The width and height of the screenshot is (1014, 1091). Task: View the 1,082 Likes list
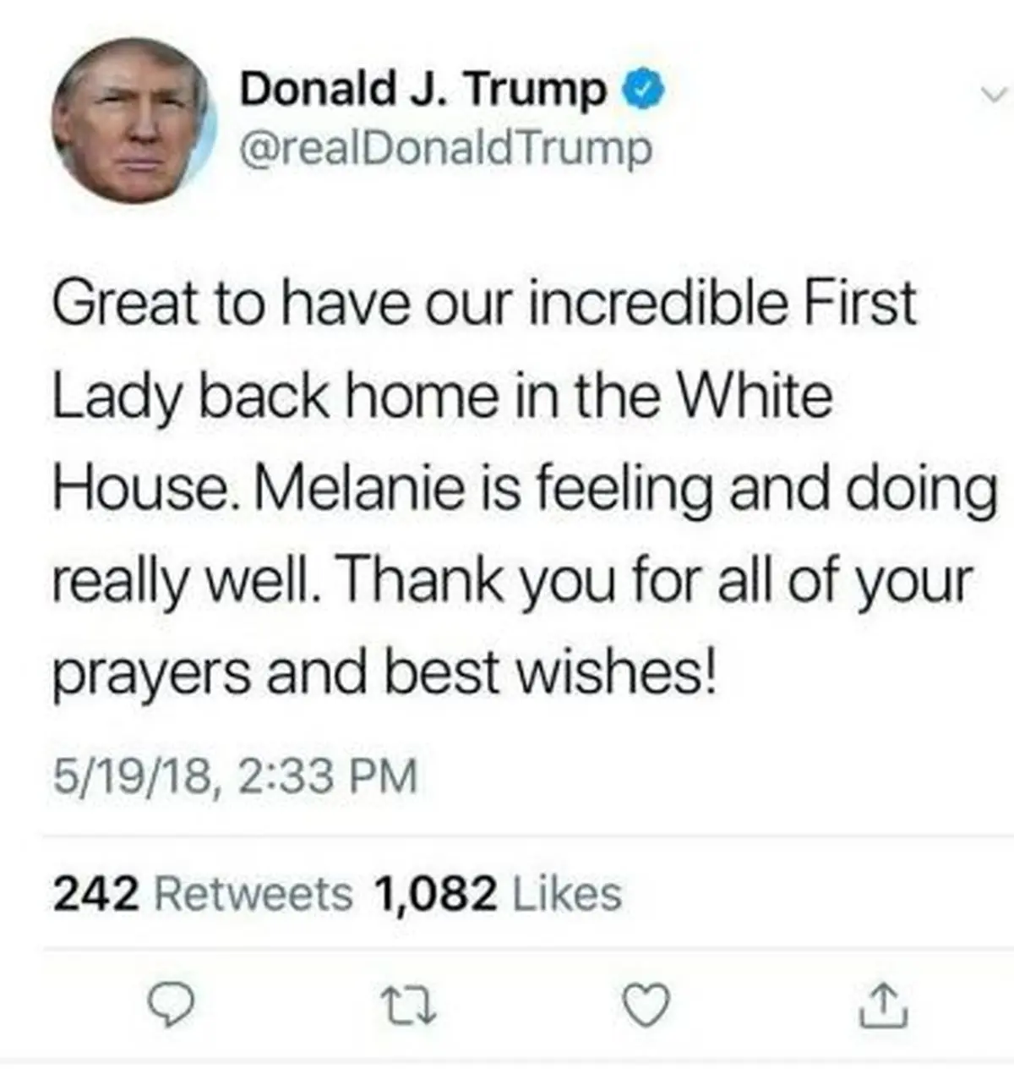point(497,894)
